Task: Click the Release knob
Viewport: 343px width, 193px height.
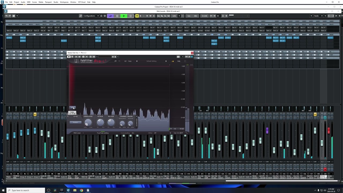Action: [x=111, y=123]
